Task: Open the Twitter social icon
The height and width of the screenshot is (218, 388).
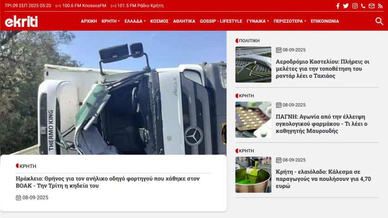Action: (346, 6)
